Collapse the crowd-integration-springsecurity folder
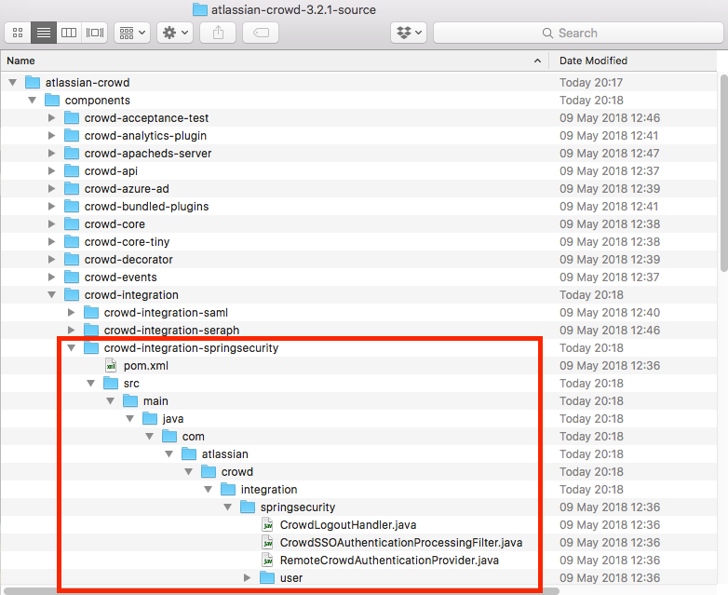 point(71,348)
